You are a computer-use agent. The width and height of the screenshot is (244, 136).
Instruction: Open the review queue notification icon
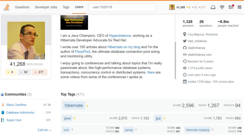(231, 7)
